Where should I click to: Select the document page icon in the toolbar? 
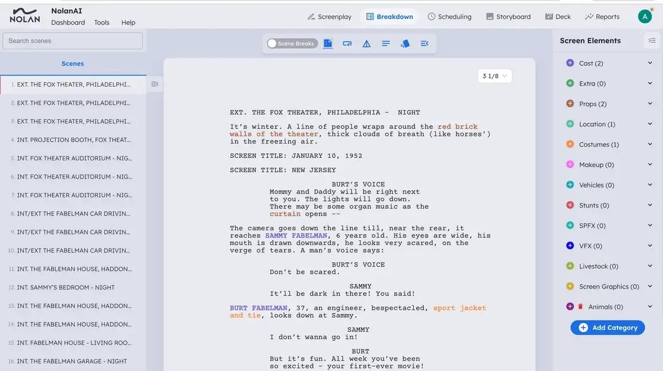click(x=328, y=43)
